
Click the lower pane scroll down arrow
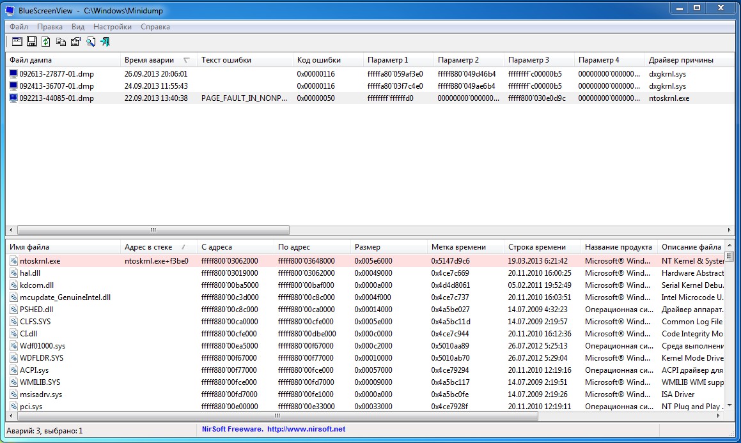pos(729,405)
